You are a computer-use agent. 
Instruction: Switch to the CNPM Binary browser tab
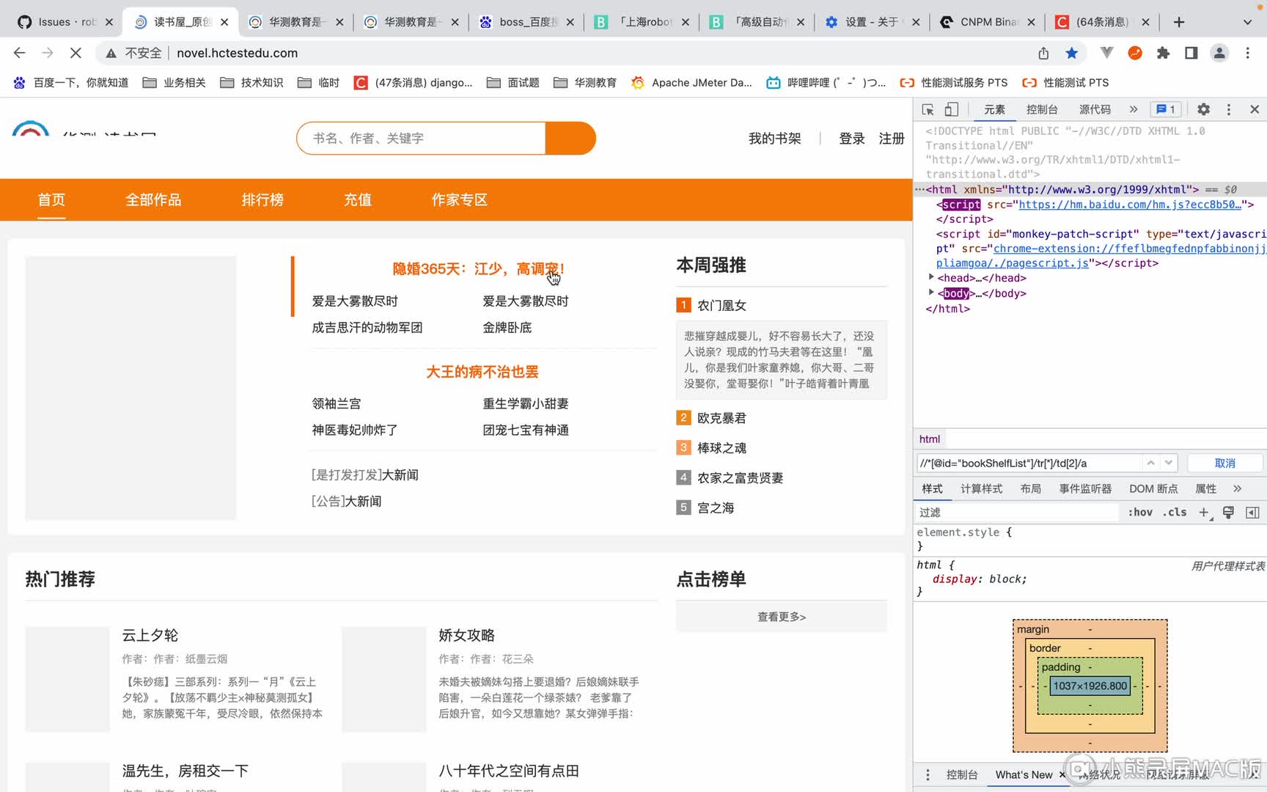[988, 22]
